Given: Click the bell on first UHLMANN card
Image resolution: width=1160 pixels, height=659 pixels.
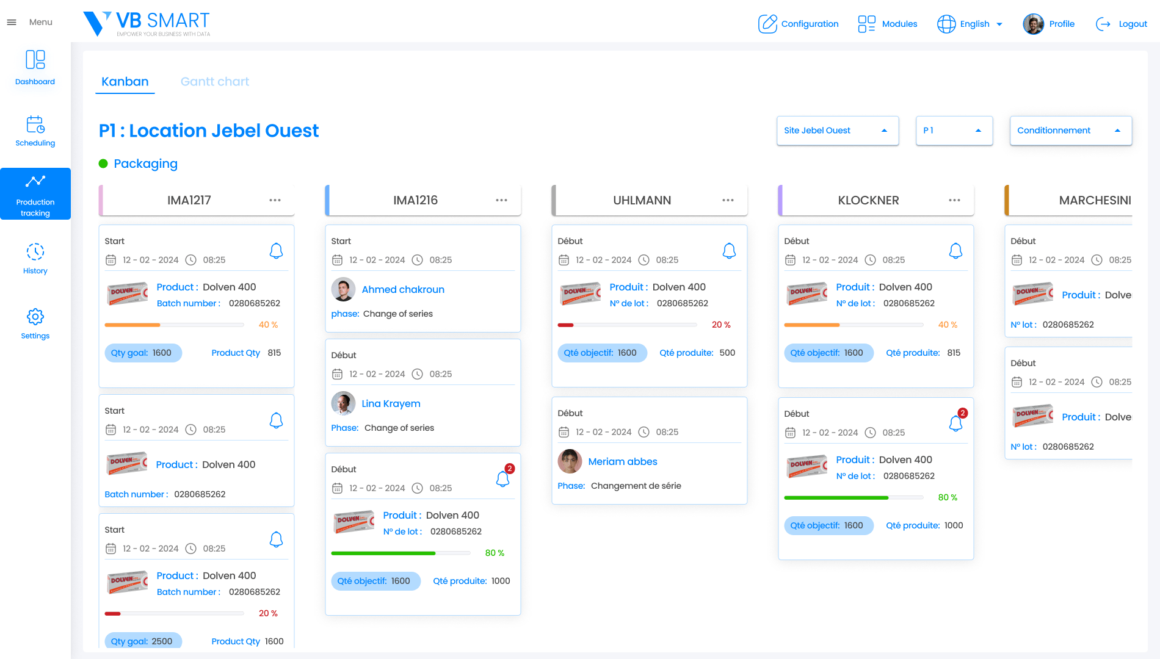Looking at the screenshot, I should tap(729, 251).
